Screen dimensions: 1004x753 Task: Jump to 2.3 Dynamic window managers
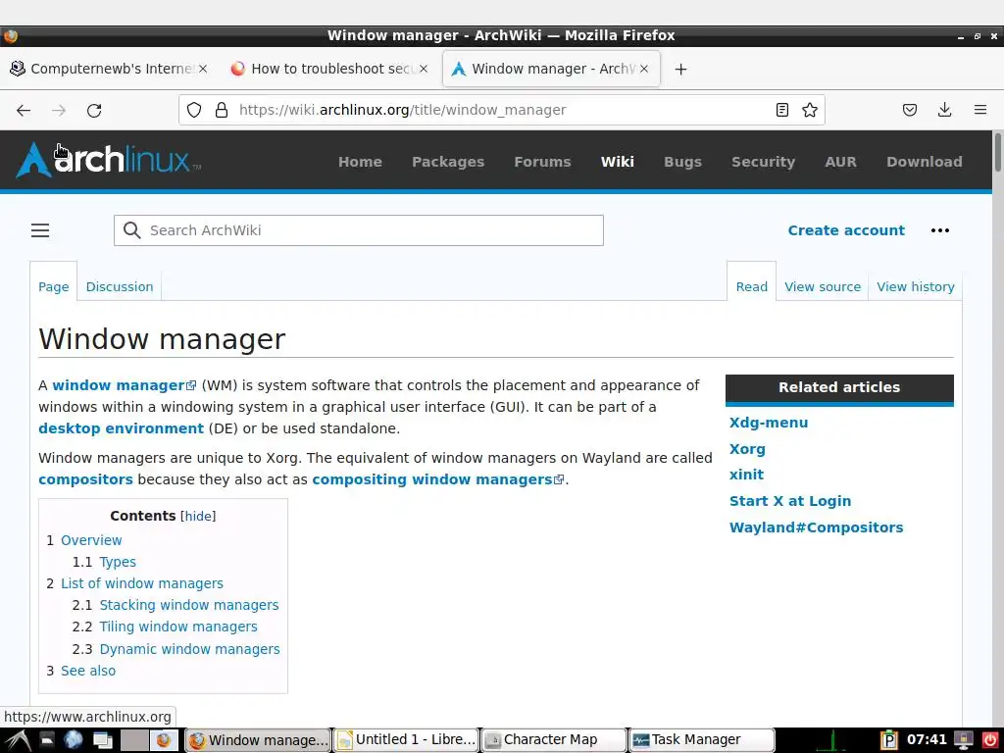click(189, 649)
